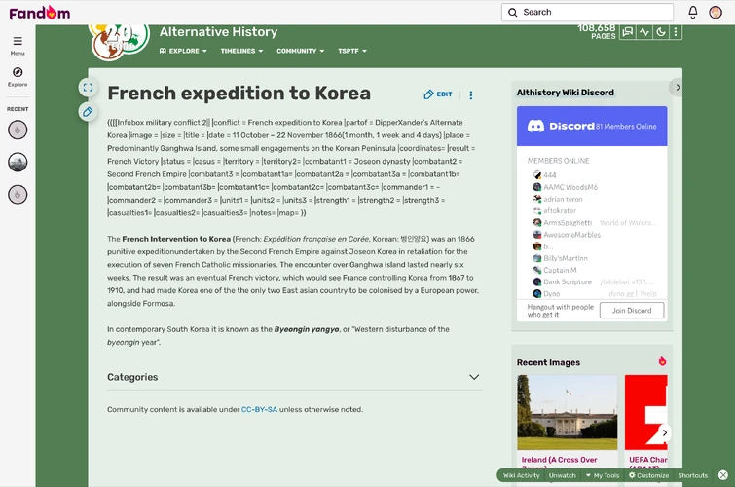Open the COMMUNITY dropdown menu
The height and width of the screenshot is (487, 735).
[301, 51]
